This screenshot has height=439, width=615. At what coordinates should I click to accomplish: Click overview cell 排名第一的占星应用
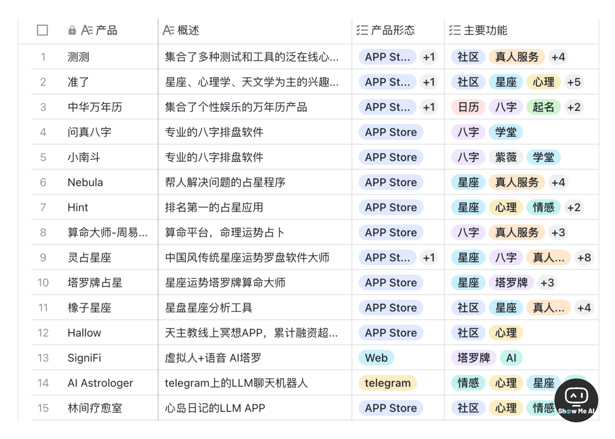pyautogui.click(x=214, y=207)
